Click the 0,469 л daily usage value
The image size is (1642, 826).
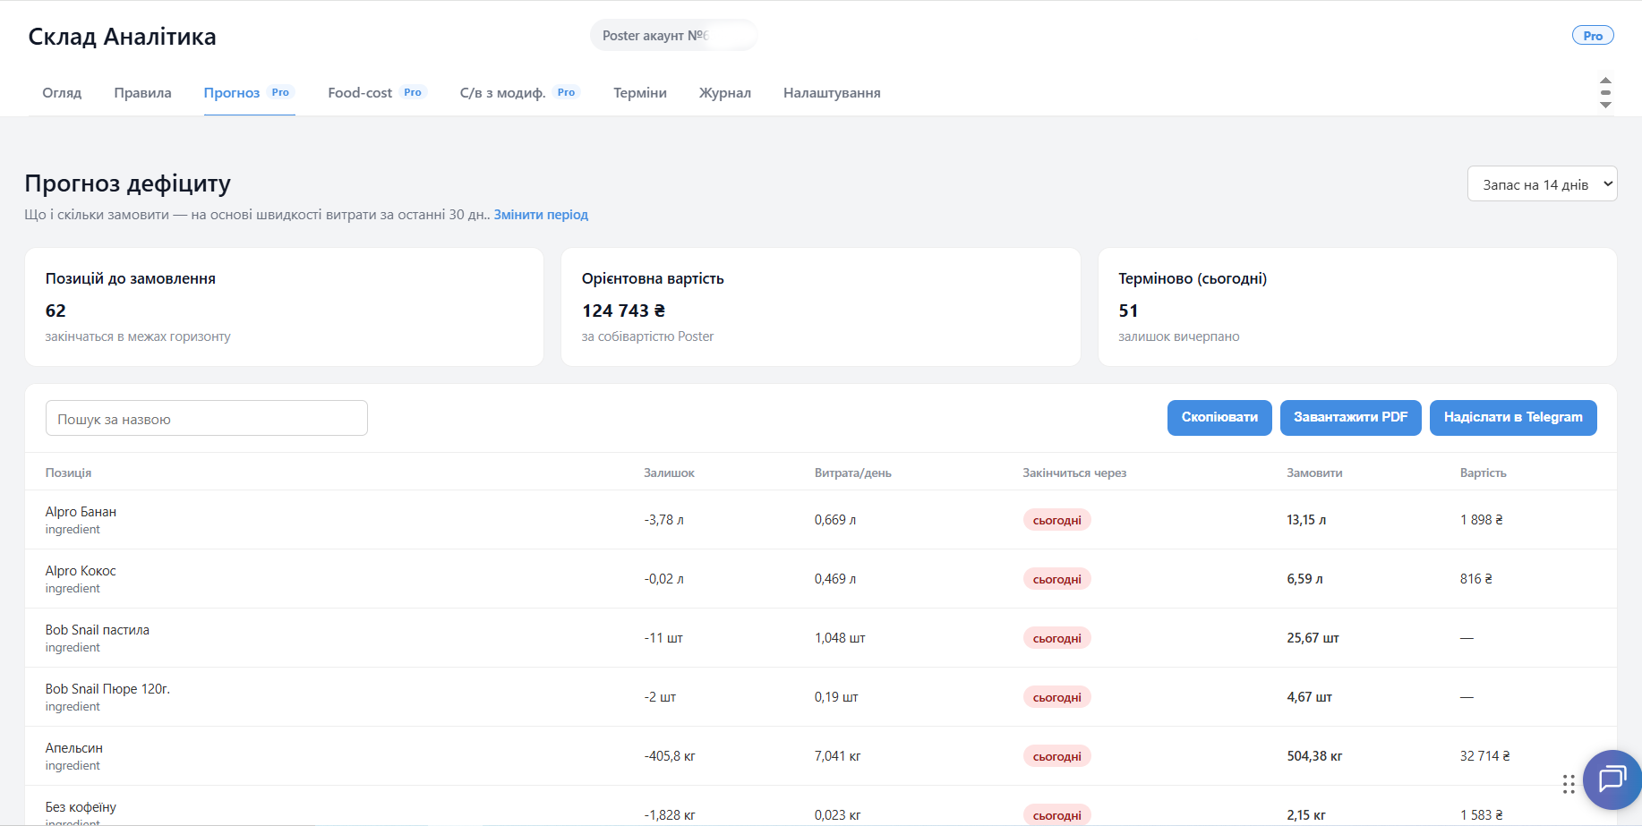click(x=835, y=579)
